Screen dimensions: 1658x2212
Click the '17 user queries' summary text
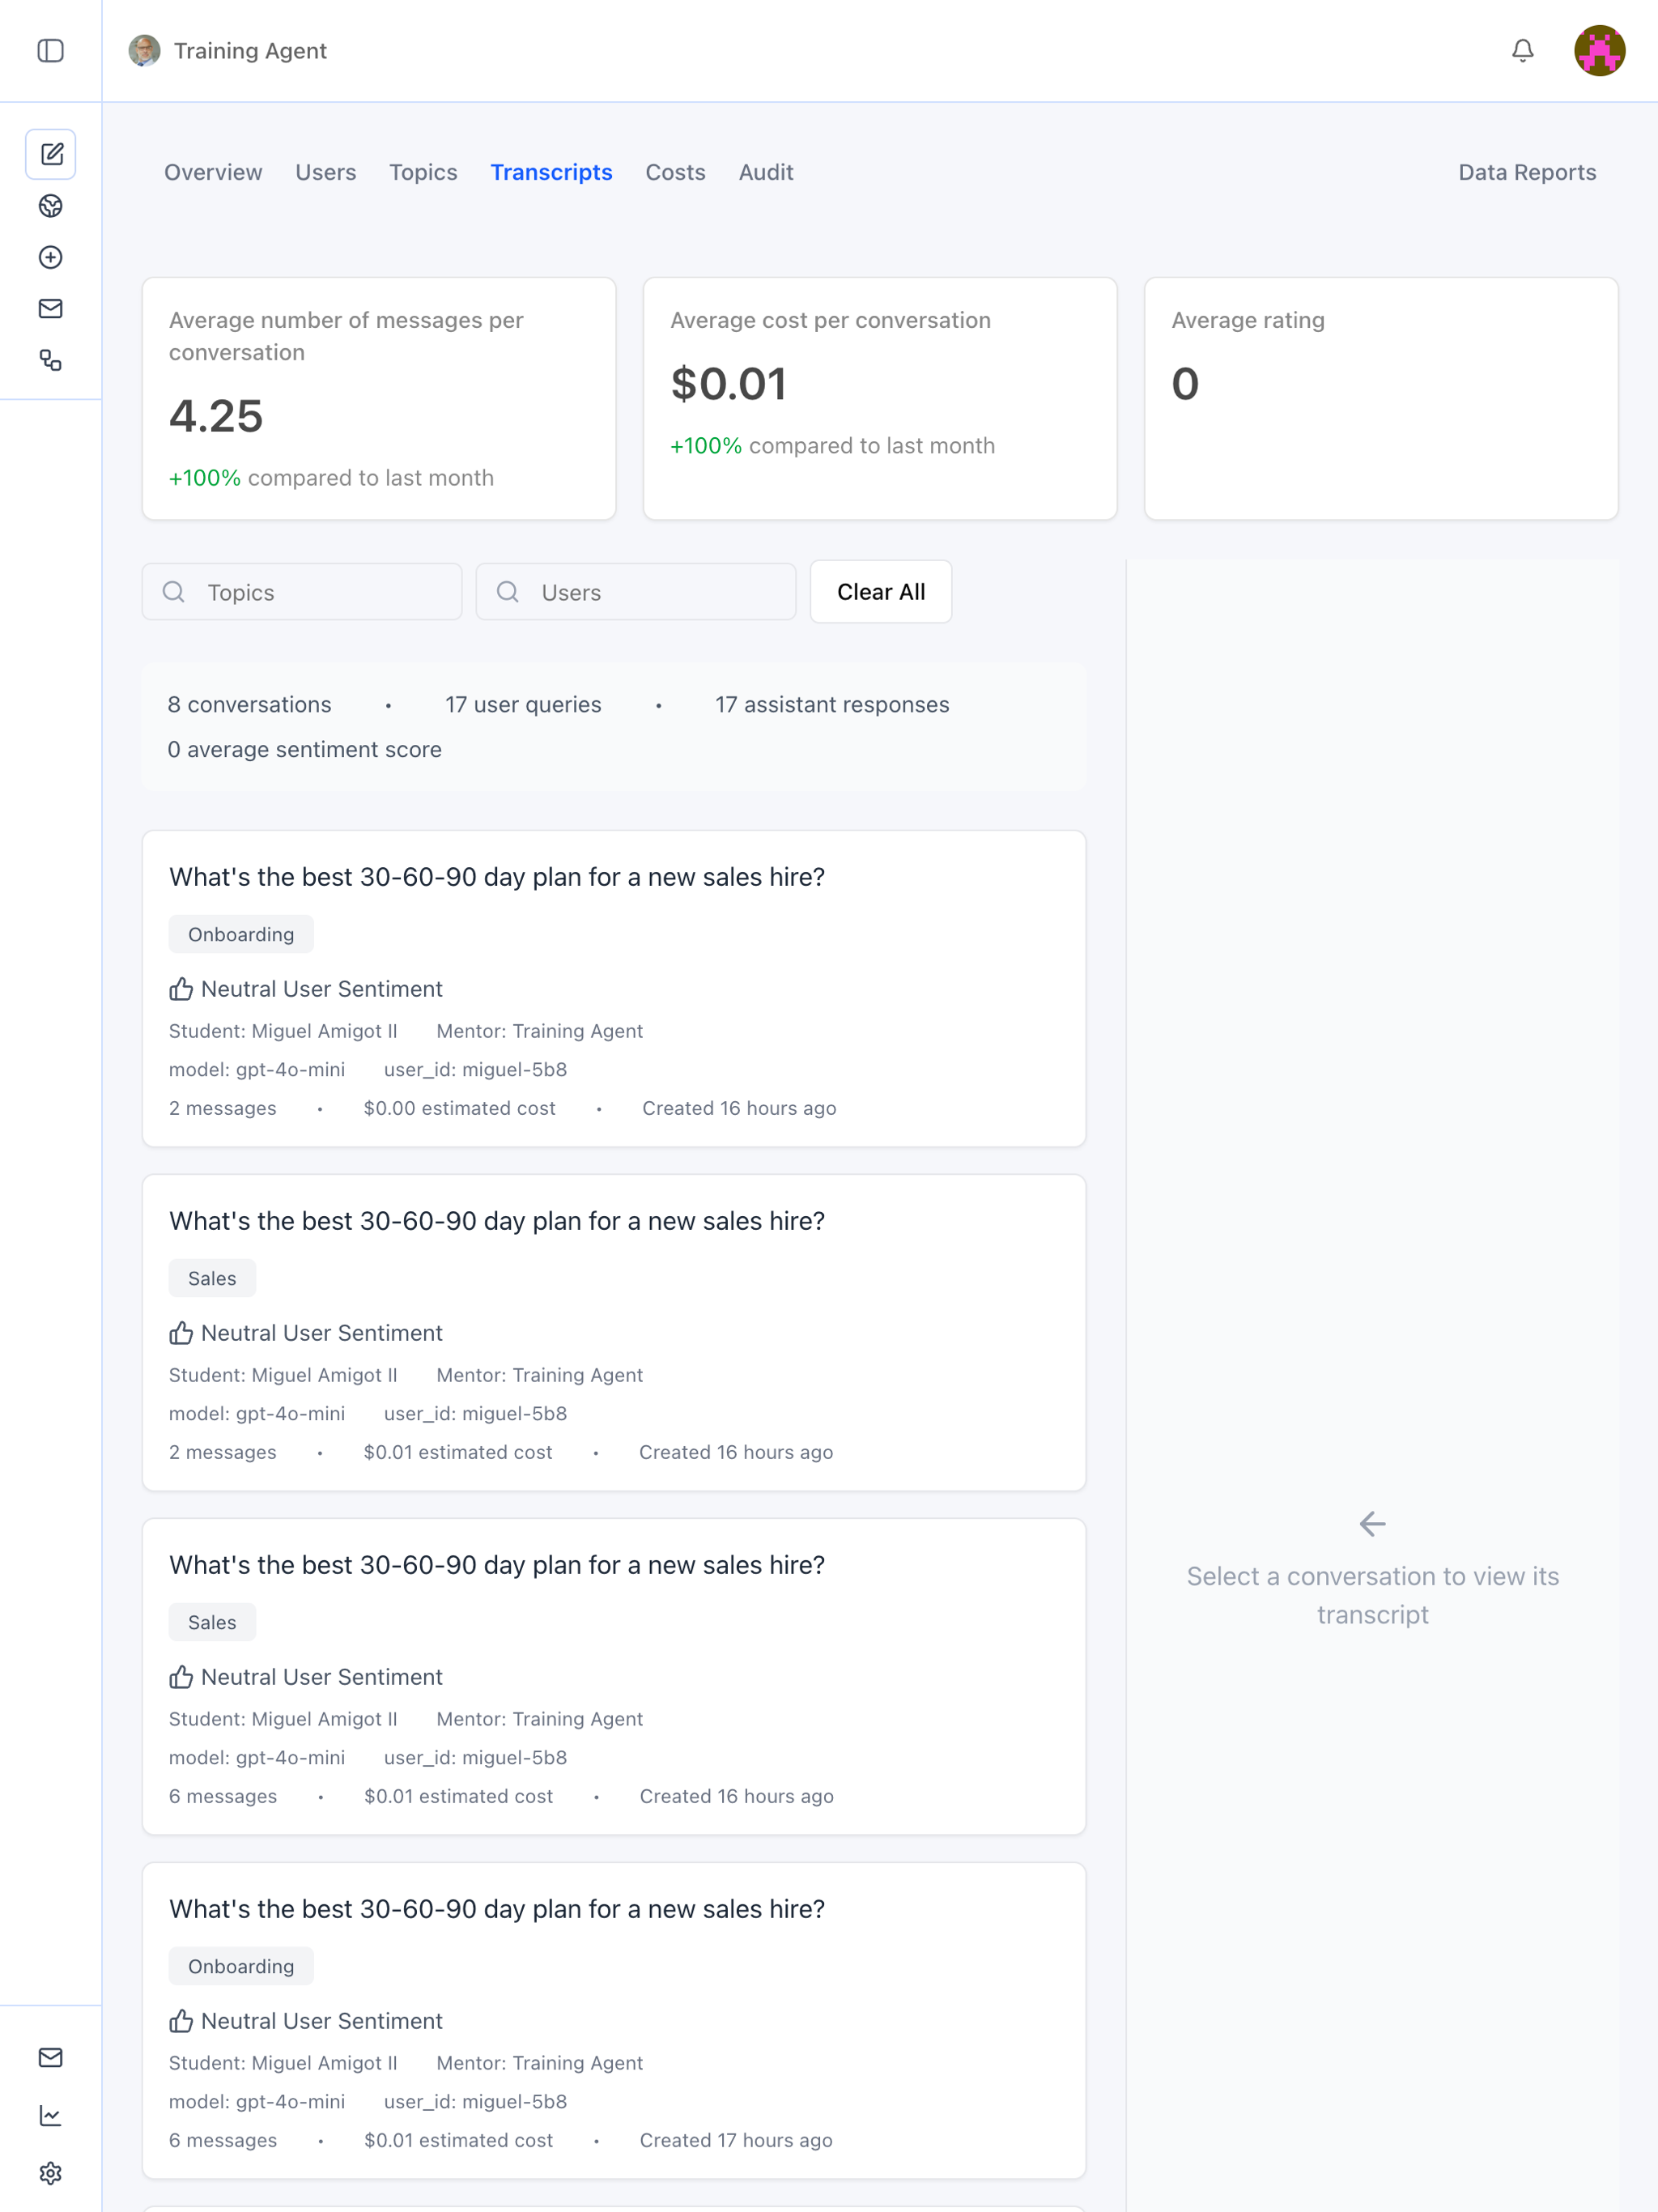tap(523, 704)
